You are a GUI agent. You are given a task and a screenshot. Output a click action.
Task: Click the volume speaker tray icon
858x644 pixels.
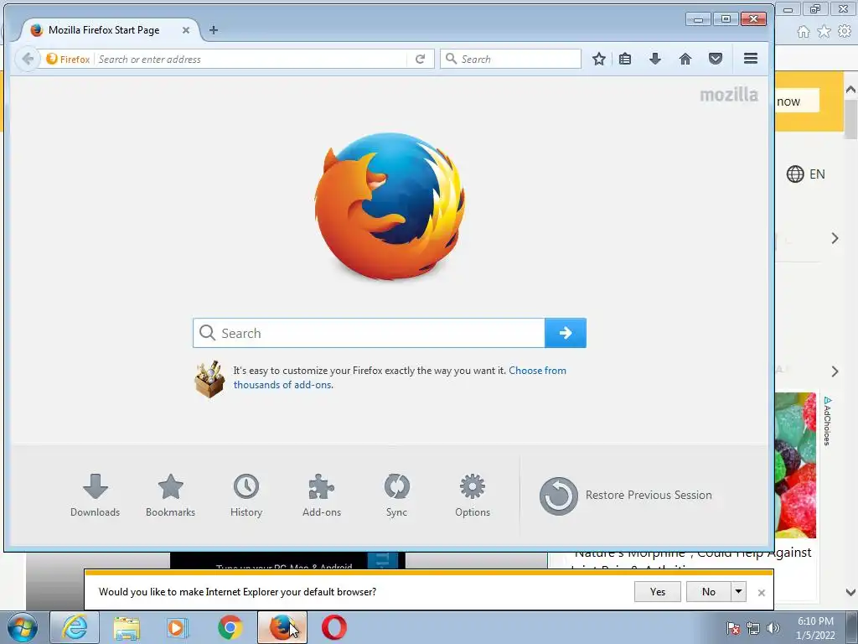pos(773,628)
